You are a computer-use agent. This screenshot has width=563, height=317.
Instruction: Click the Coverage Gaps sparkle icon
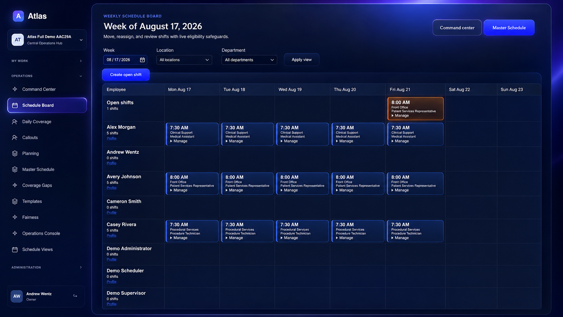(15, 185)
